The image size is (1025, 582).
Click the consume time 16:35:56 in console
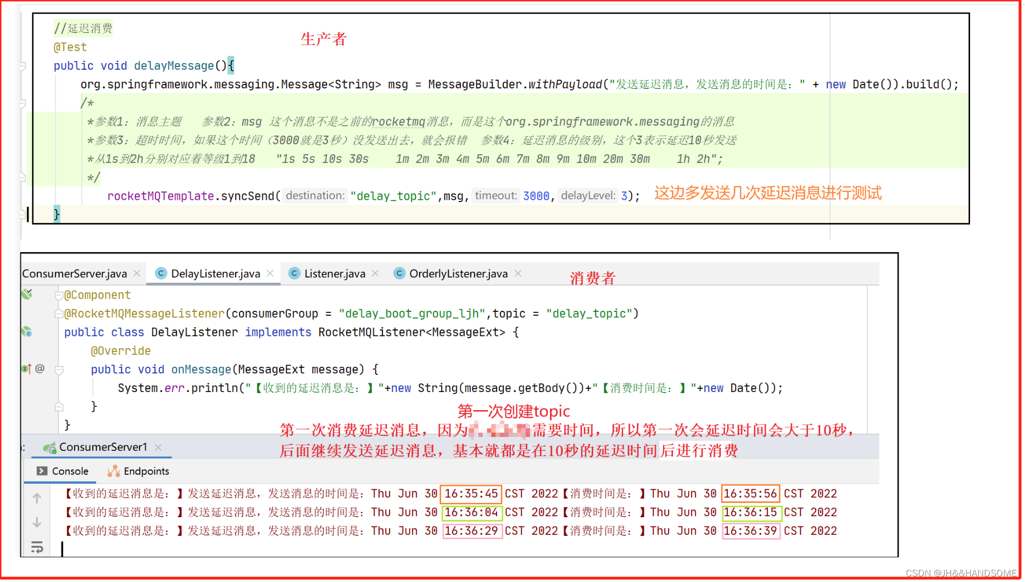750,494
